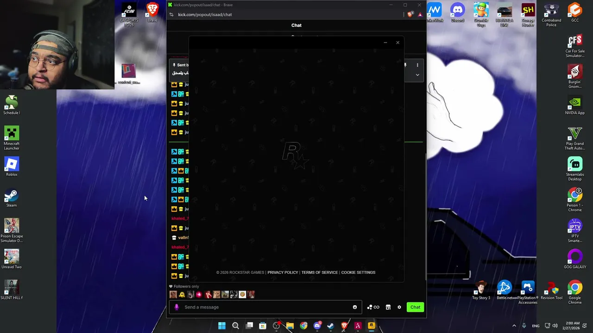Open the Contraband Police desktop shortcut
Viewport: 593px width, 333px height.
551,15
